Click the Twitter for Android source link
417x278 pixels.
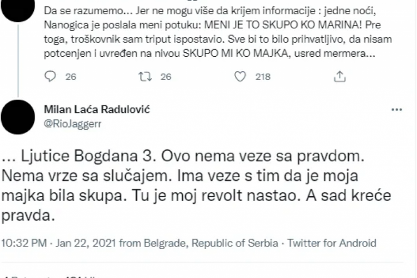click(331, 243)
